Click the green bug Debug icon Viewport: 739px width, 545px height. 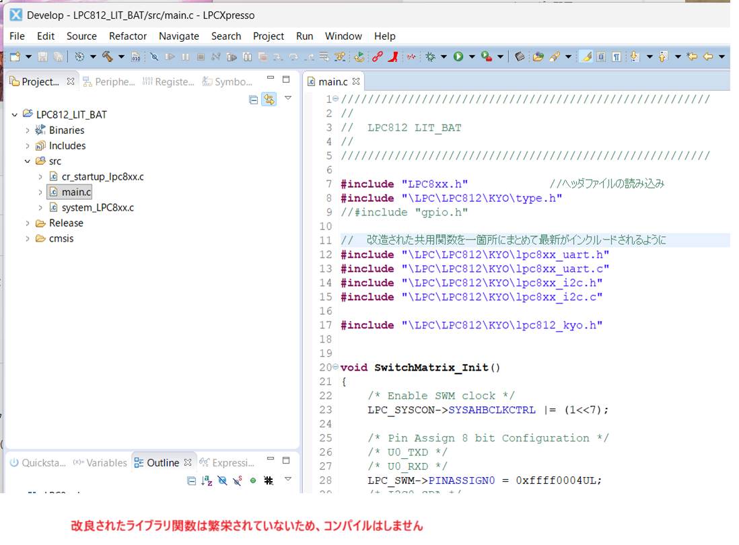tap(430, 57)
